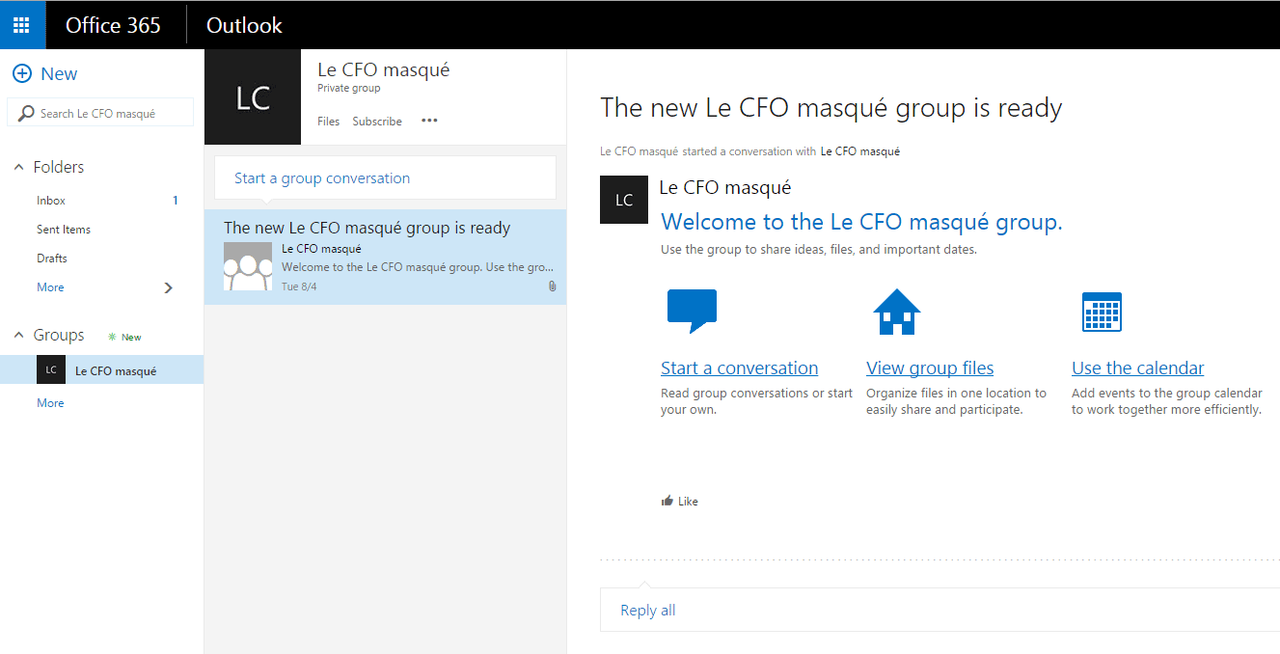Click the house icon for group files
The image size is (1280, 654).
tap(896, 312)
